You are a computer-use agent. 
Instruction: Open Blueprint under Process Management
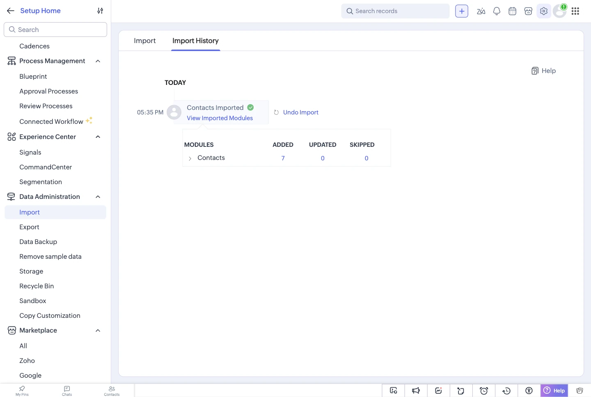click(33, 77)
